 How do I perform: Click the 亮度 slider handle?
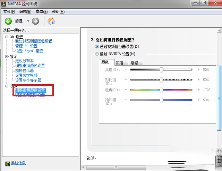(161, 70)
